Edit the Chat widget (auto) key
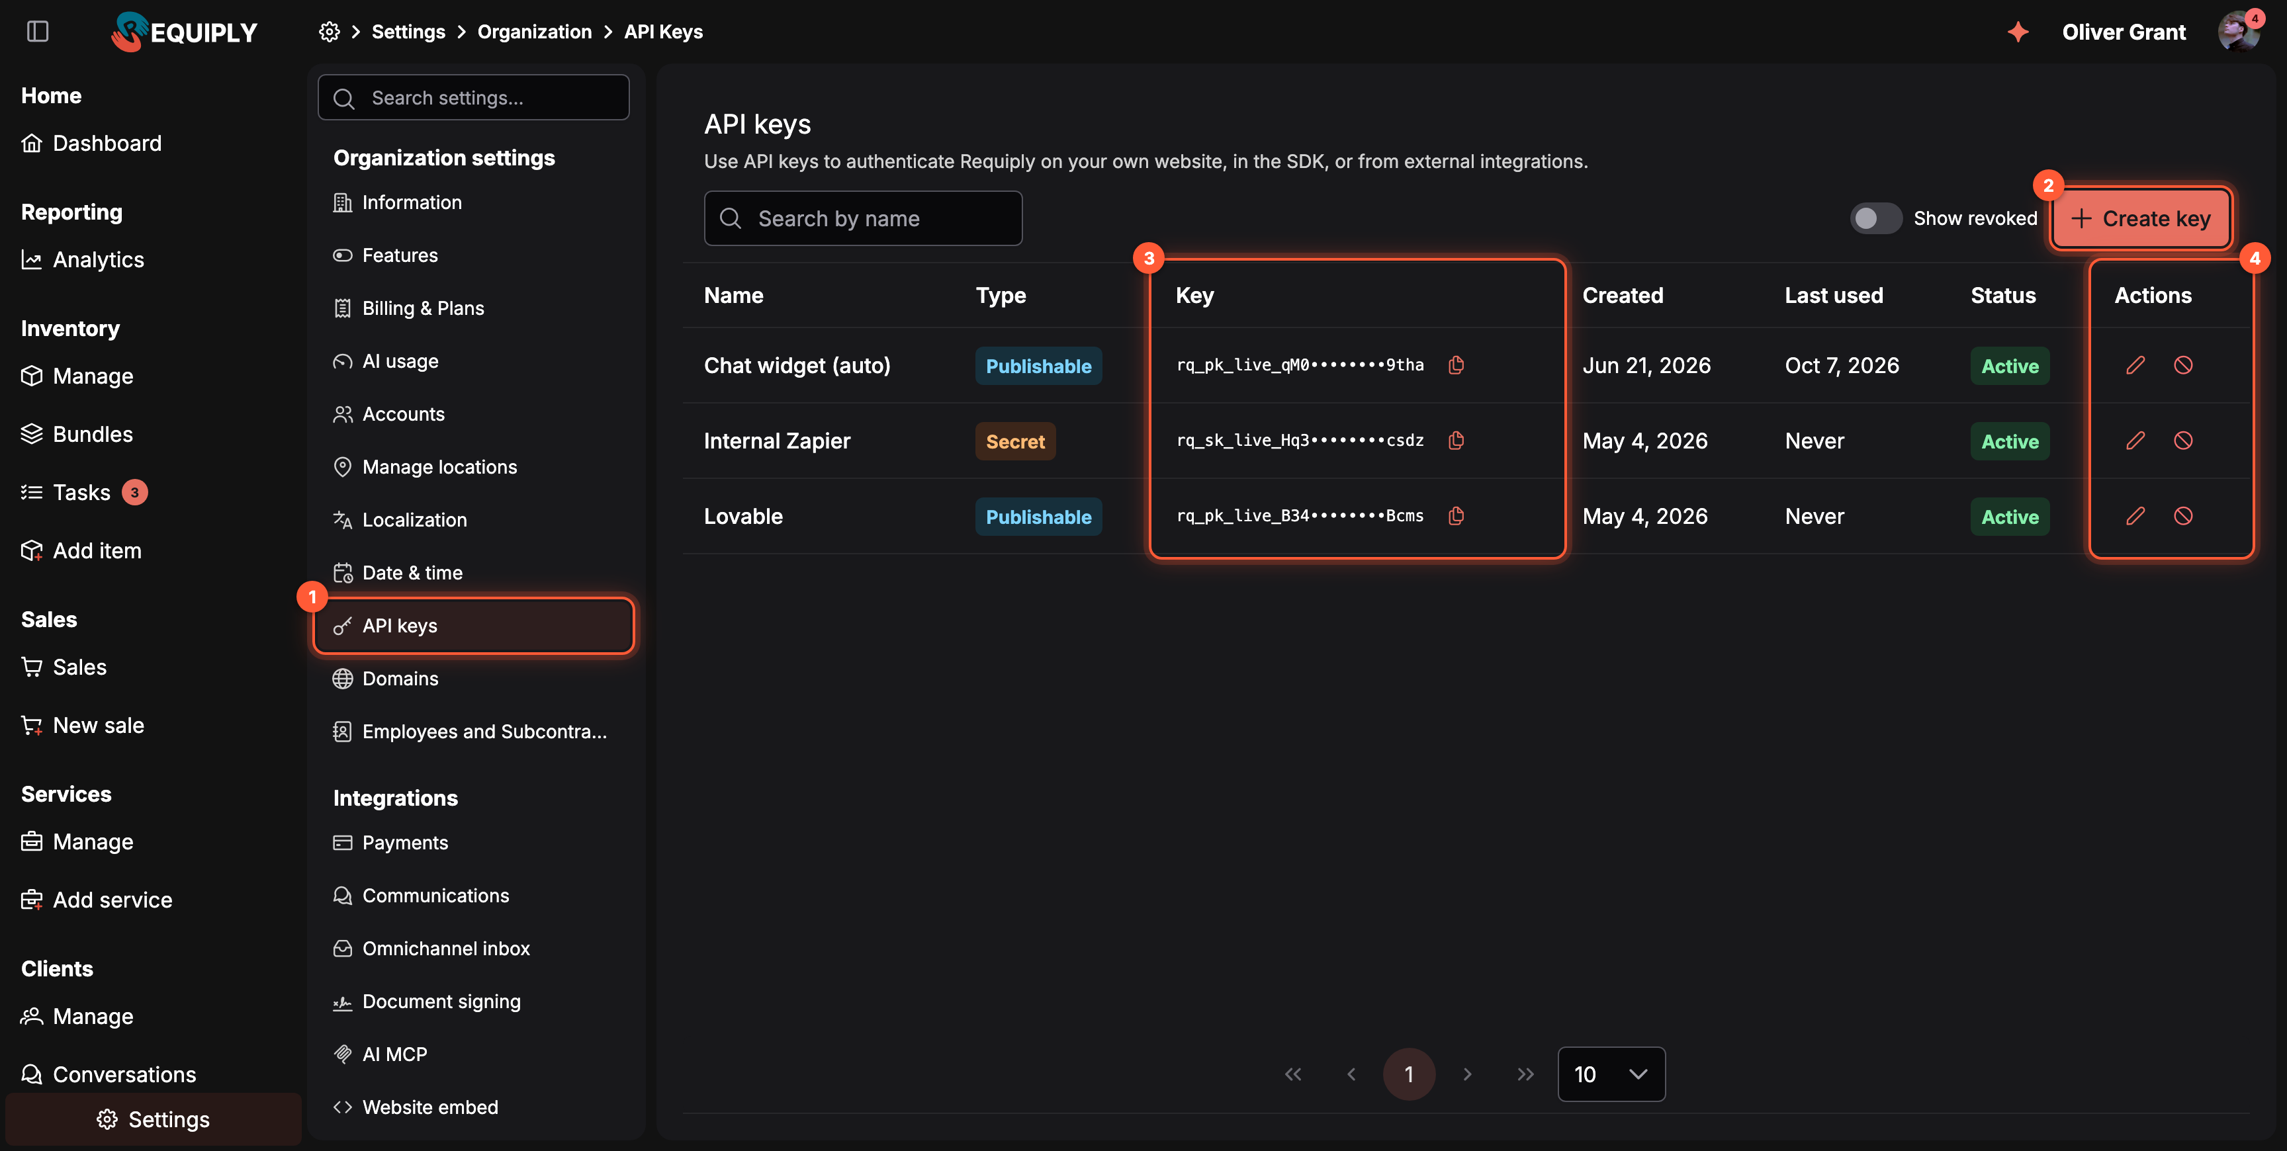The height and width of the screenshot is (1151, 2287). [2135, 364]
